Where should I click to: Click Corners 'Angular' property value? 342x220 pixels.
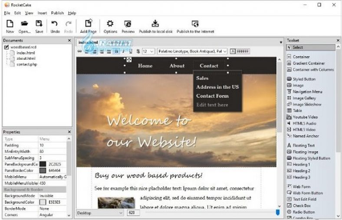tap(53, 215)
